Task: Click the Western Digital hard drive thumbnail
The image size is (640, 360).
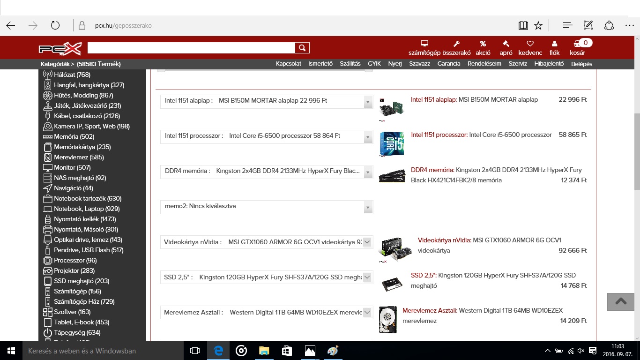Action: (x=387, y=320)
